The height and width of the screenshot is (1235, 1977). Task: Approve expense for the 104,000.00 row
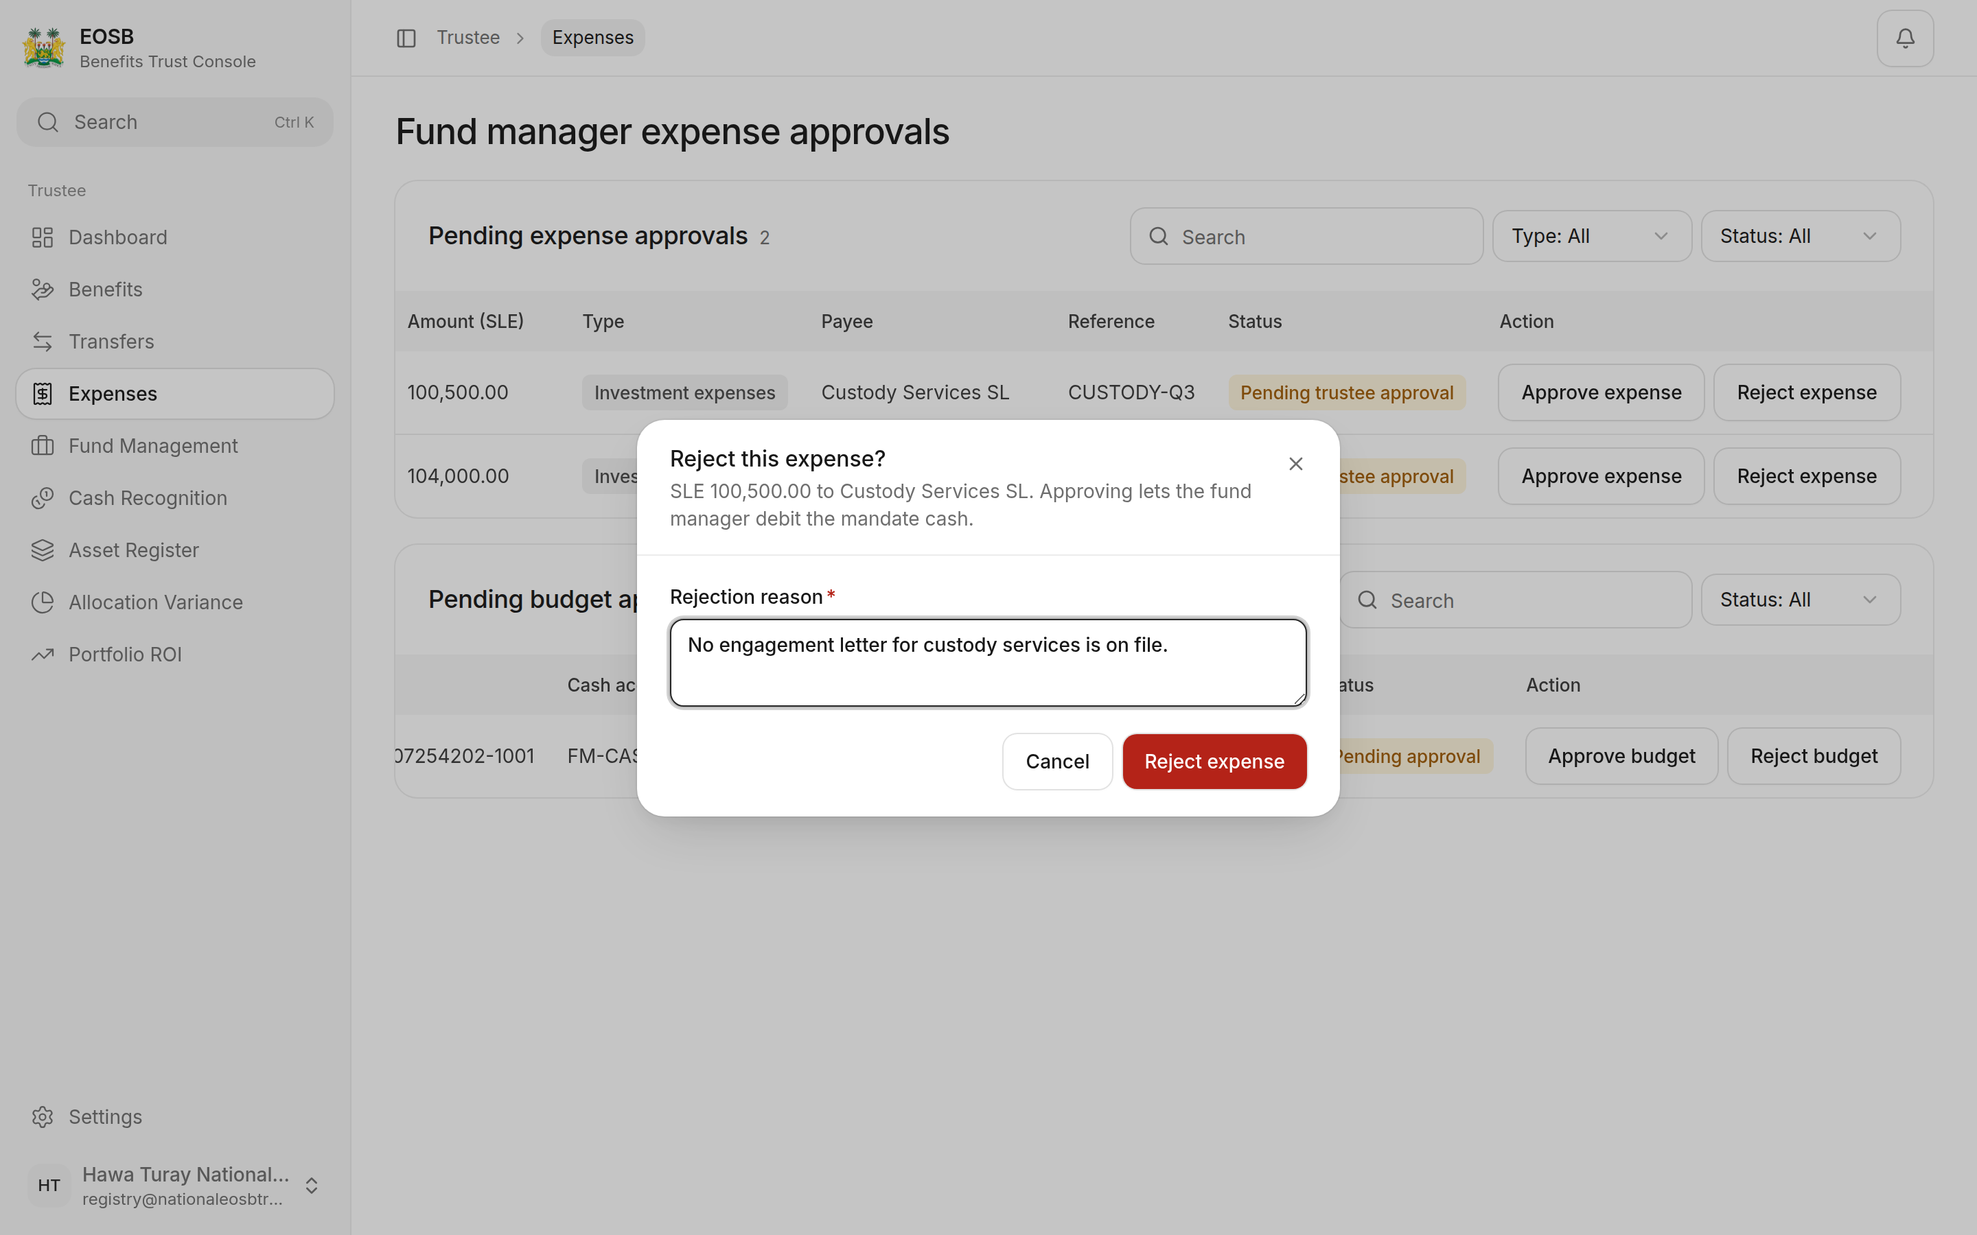pyautogui.click(x=1602, y=476)
